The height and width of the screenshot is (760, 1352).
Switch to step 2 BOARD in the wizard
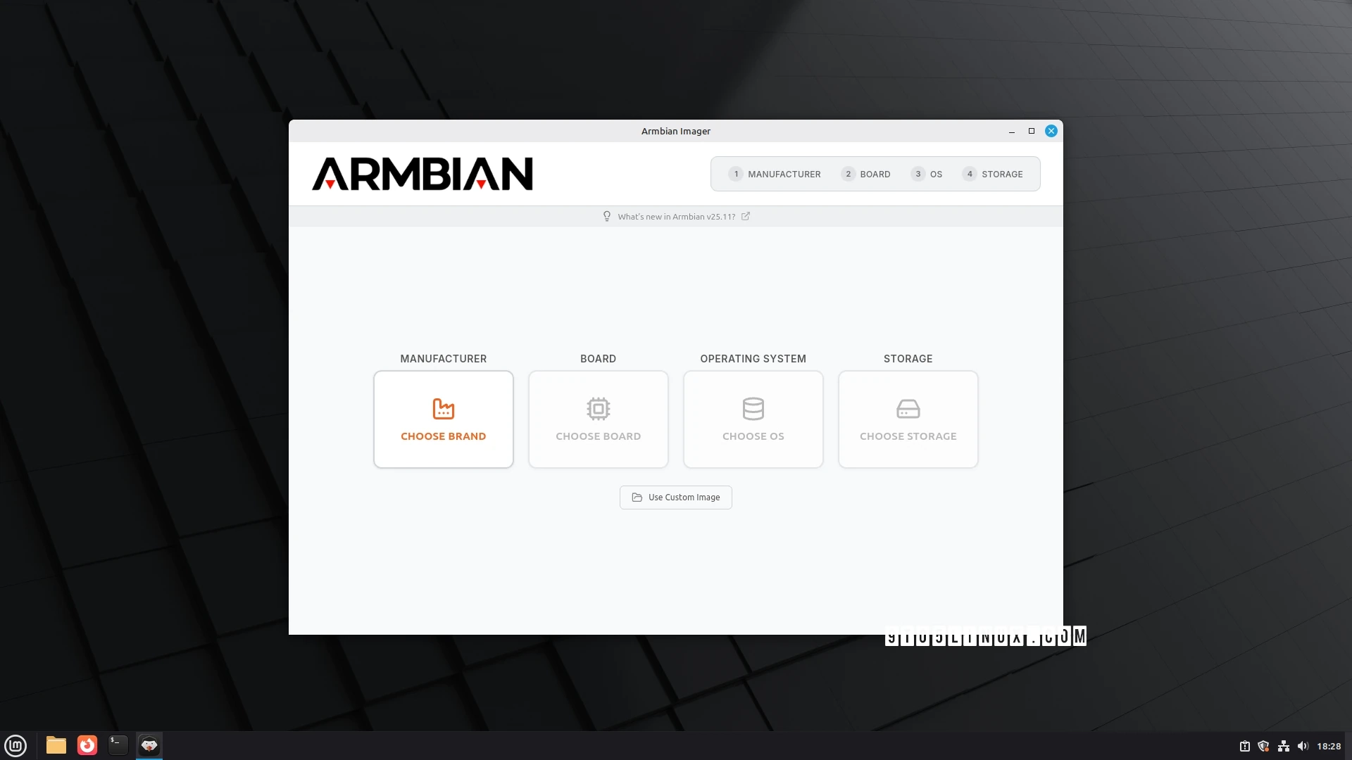865,174
